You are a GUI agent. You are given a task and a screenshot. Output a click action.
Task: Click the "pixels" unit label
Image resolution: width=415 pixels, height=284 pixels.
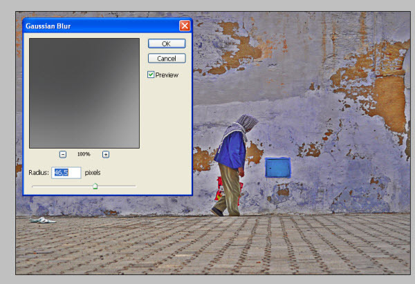coord(93,173)
